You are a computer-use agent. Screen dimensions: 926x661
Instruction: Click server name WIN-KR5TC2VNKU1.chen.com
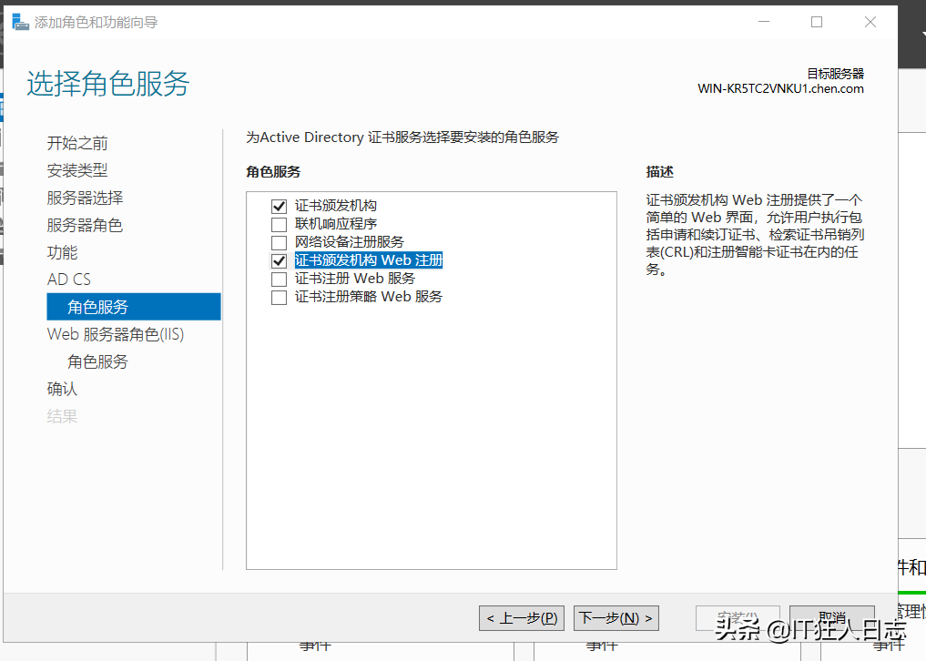point(780,88)
